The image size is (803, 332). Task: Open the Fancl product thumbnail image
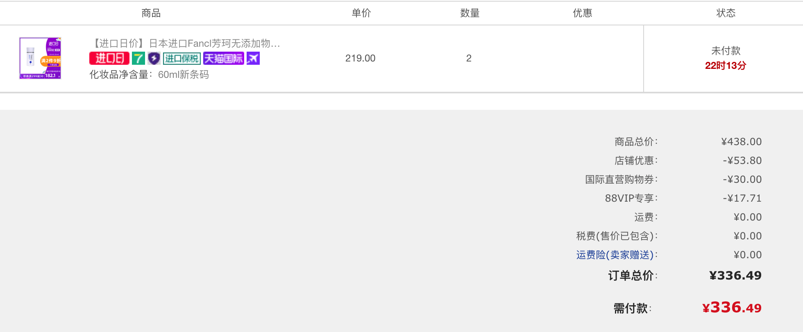click(x=40, y=58)
